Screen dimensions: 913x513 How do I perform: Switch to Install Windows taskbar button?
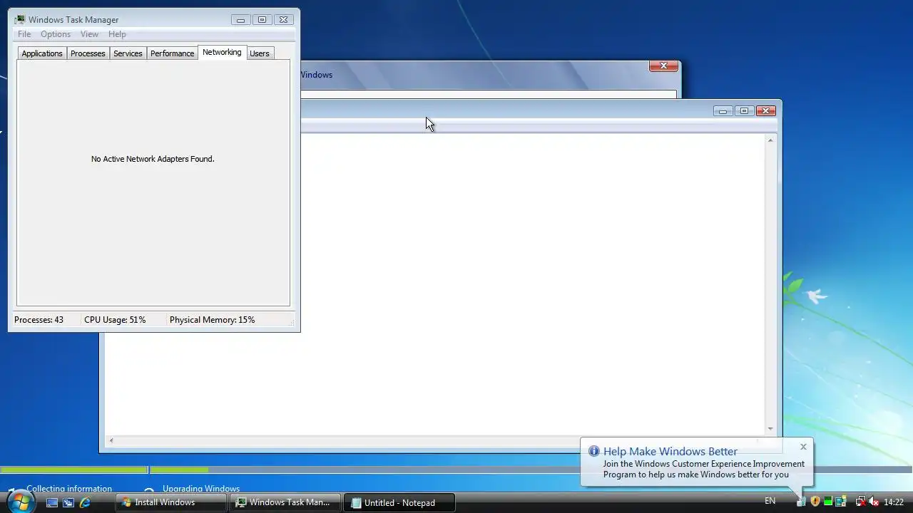pyautogui.click(x=170, y=502)
